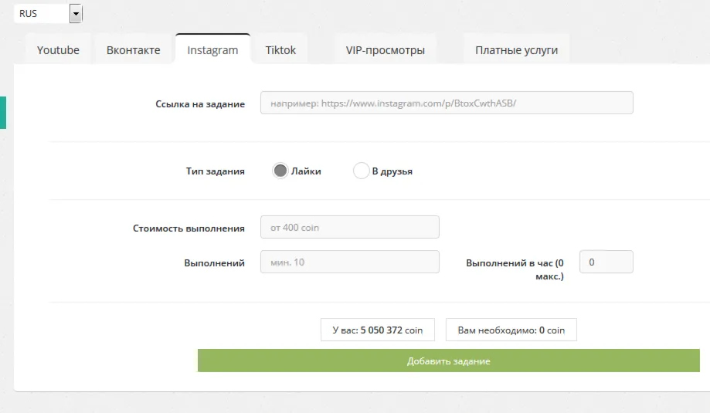
Task: Click the Вам необходимо coin box
Action: [511, 330]
